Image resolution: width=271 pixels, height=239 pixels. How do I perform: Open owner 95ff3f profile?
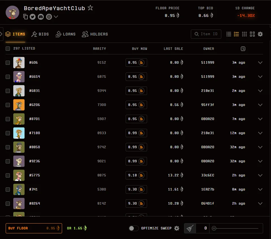pos(207,105)
